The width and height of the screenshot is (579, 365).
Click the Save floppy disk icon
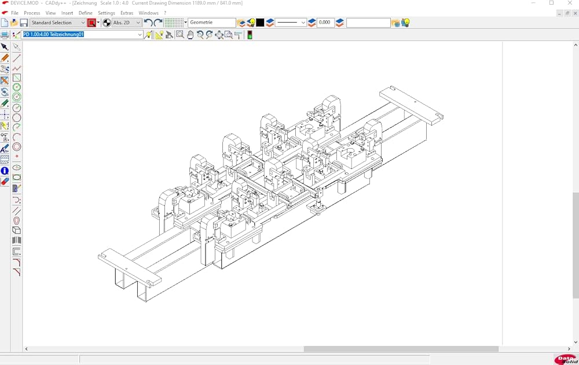coord(24,23)
